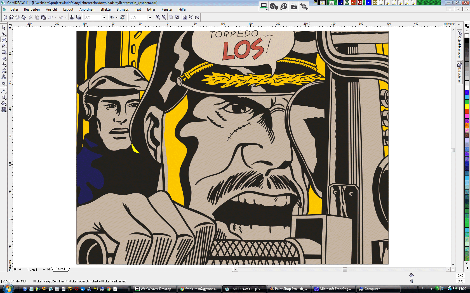
Task: Pick the no-color X swatch
Action: tap(467, 35)
